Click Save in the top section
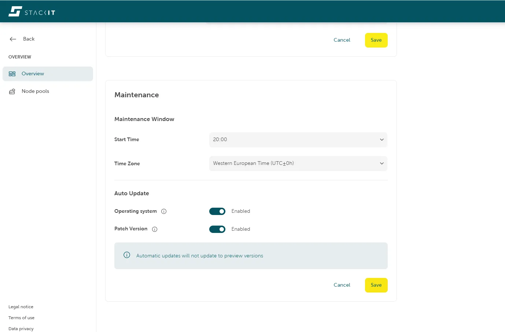Image resolution: width=505 pixels, height=332 pixels. (376, 40)
